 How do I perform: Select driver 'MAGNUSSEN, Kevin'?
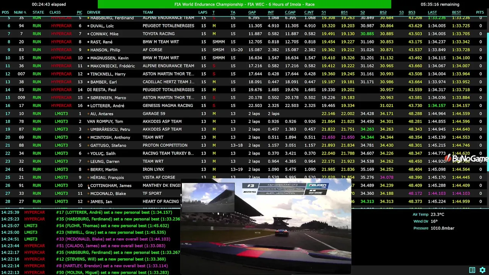(x=109, y=58)
